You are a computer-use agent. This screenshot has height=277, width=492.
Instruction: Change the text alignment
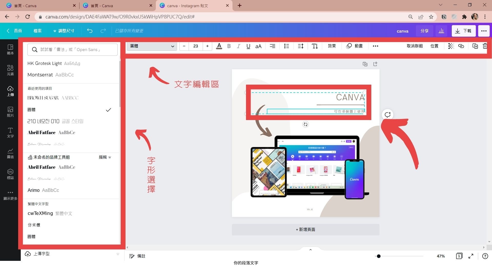click(272, 46)
